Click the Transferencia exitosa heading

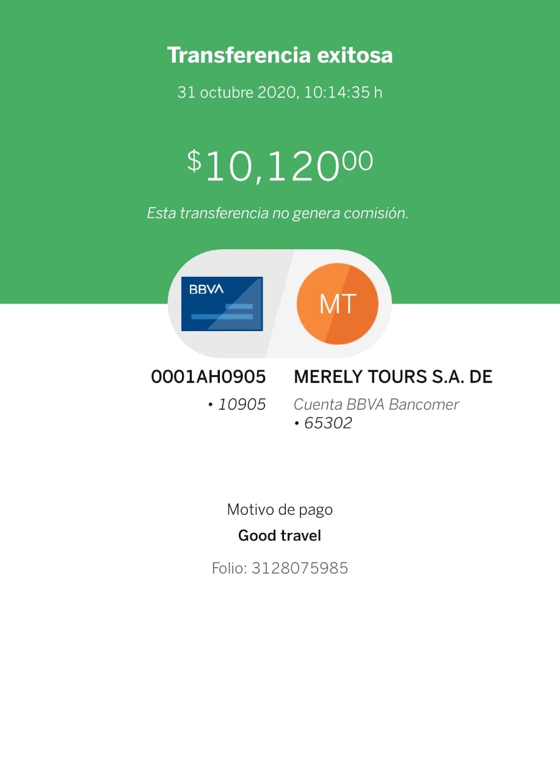280,55
